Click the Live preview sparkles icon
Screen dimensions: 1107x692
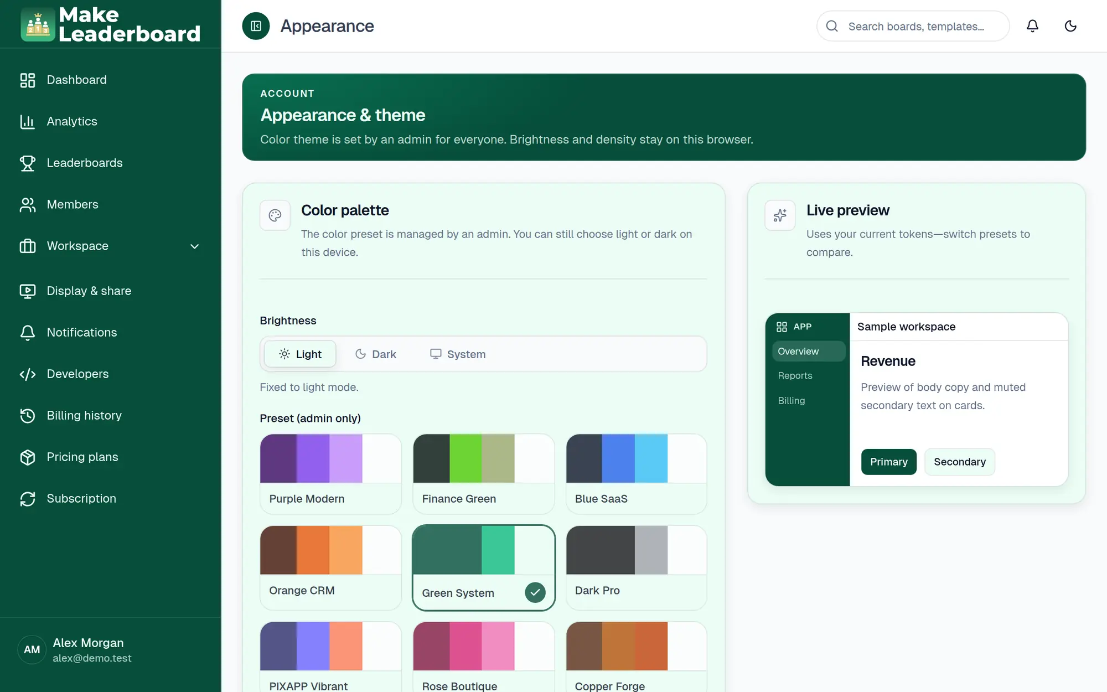780,215
